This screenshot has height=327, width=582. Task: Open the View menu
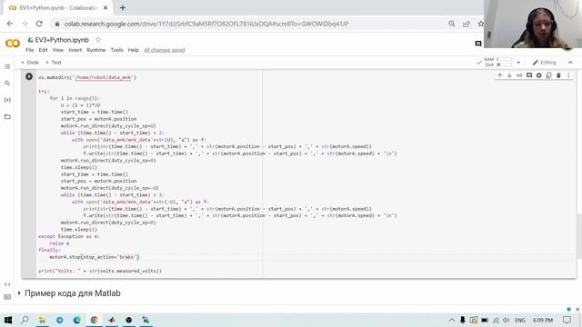(x=57, y=50)
